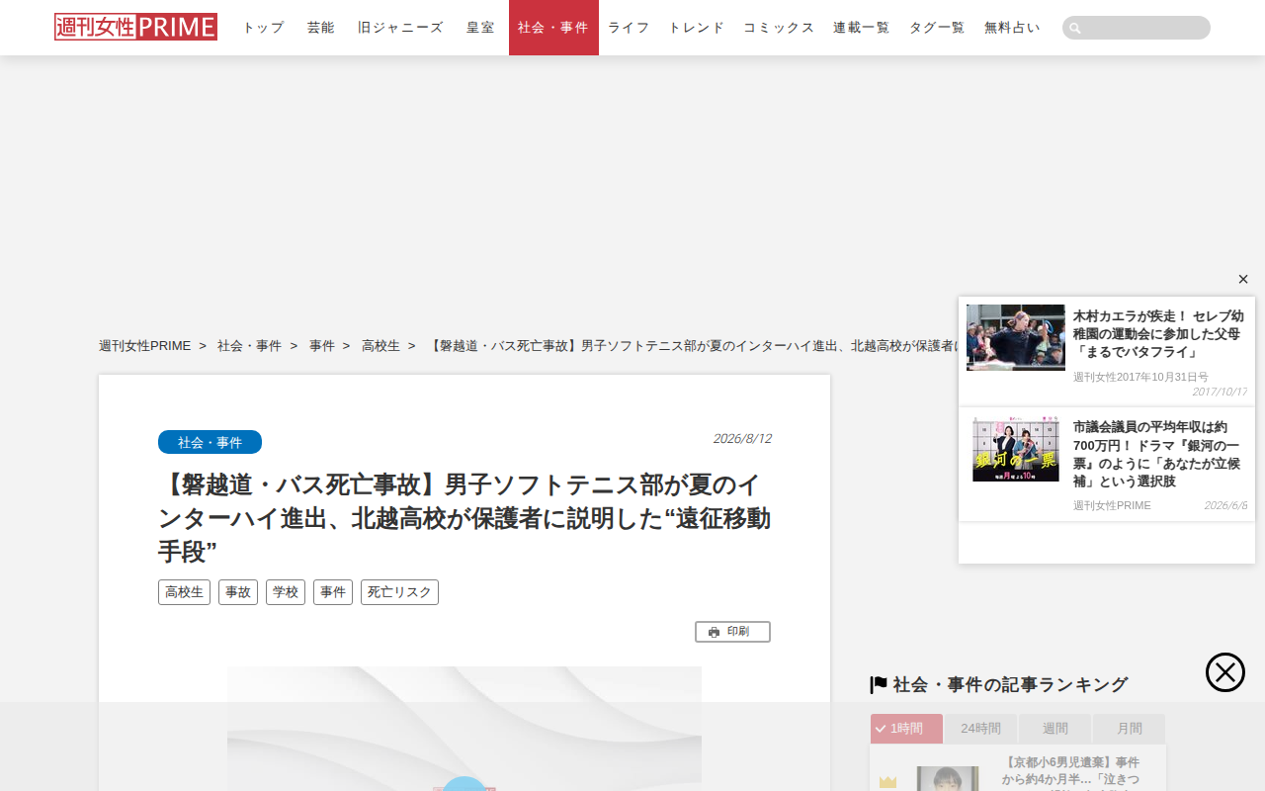Follow the 事件 breadcrumb link
The image size is (1265, 791).
pyautogui.click(x=322, y=346)
